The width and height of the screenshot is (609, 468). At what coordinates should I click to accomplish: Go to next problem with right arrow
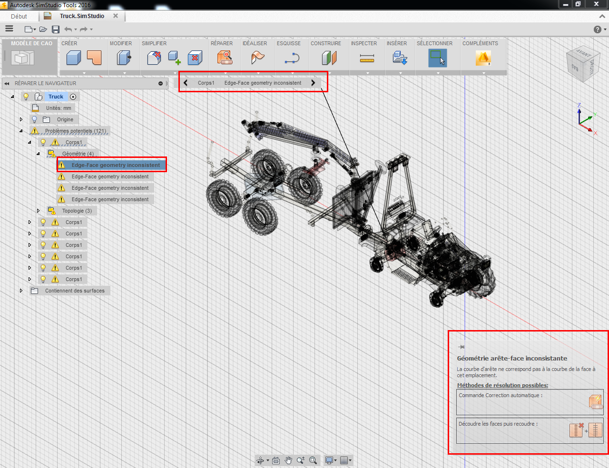click(313, 83)
